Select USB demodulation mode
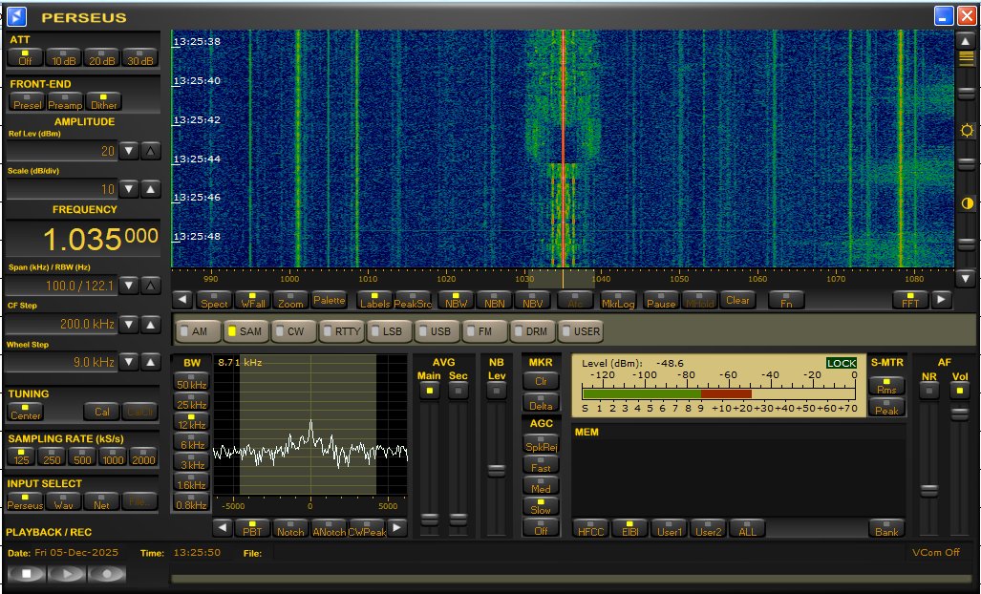 [437, 330]
